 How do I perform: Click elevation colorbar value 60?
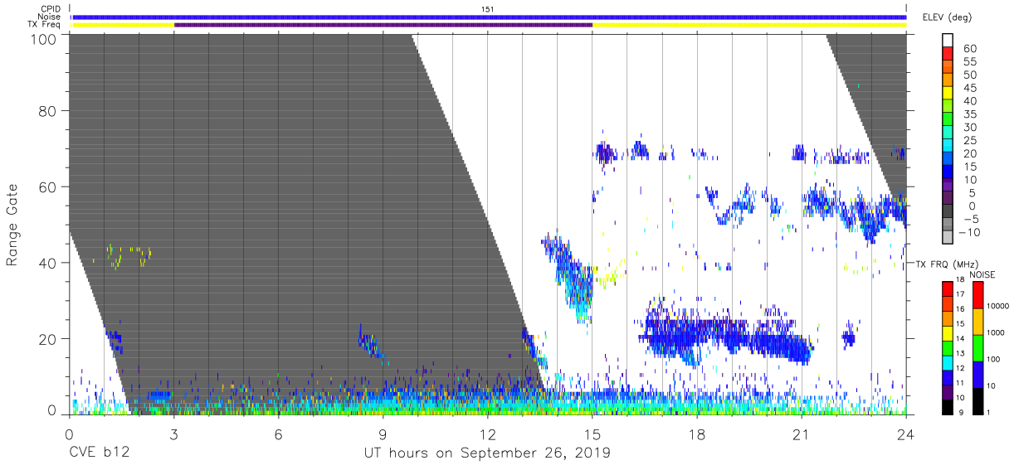pyautogui.click(x=969, y=49)
